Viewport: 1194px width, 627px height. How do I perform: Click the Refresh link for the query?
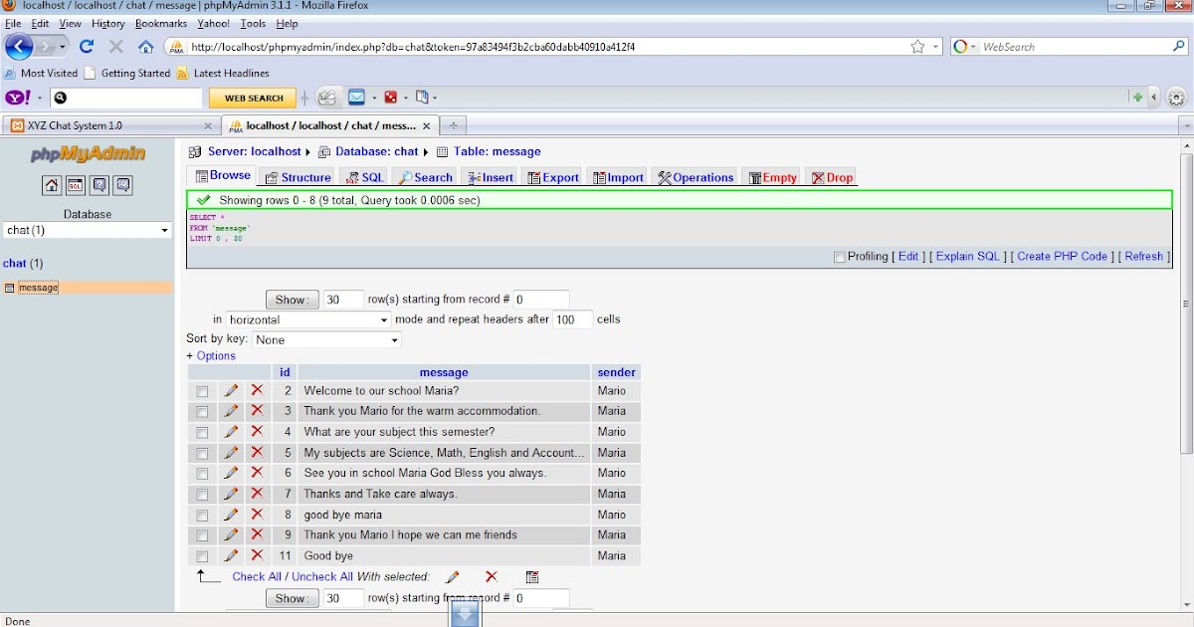click(1142, 256)
